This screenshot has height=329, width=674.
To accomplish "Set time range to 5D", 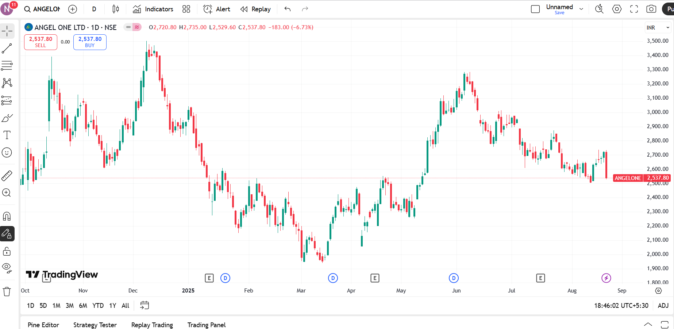I will pyautogui.click(x=43, y=306).
